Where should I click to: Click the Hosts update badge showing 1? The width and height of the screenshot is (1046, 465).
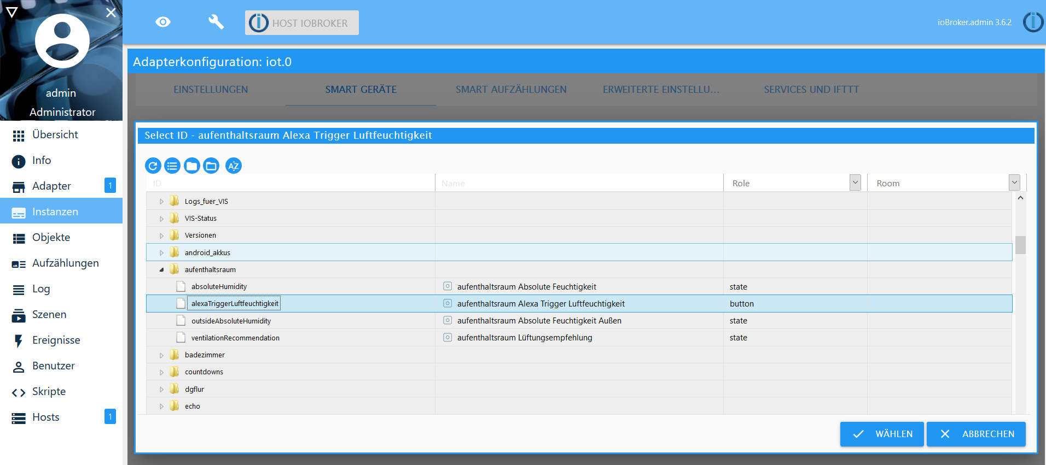[x=110, y=417]
